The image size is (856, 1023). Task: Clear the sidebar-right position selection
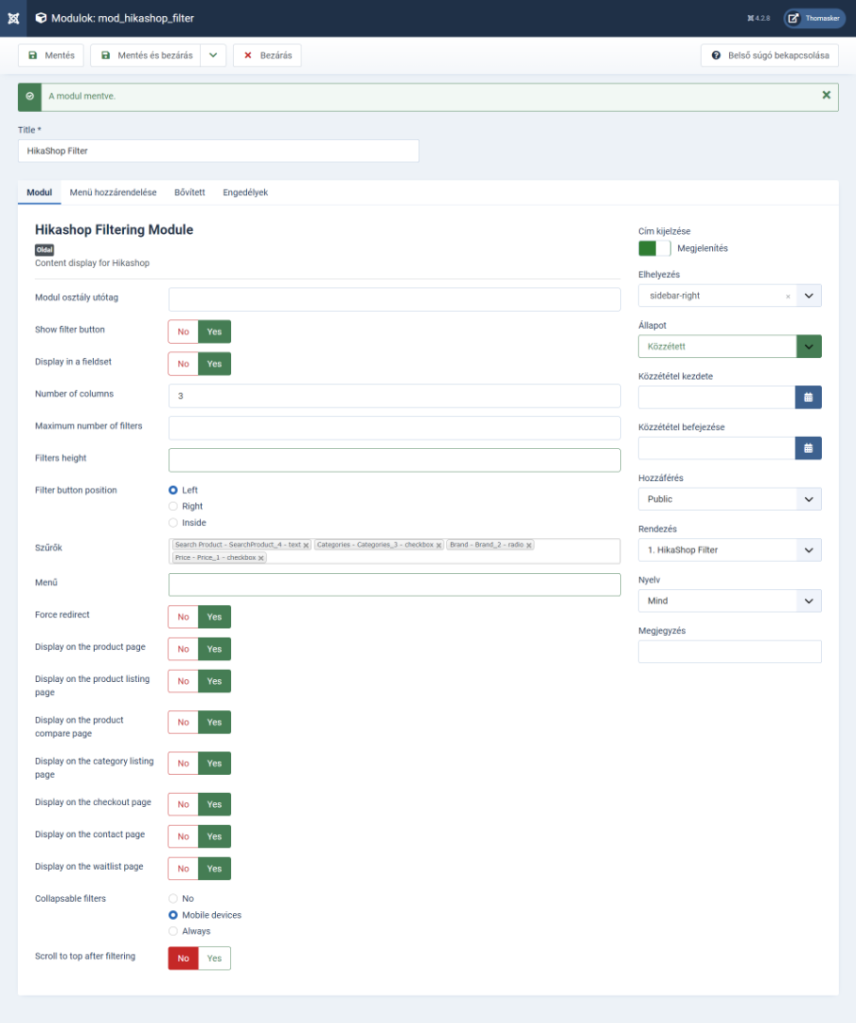(x=788, y=296)
